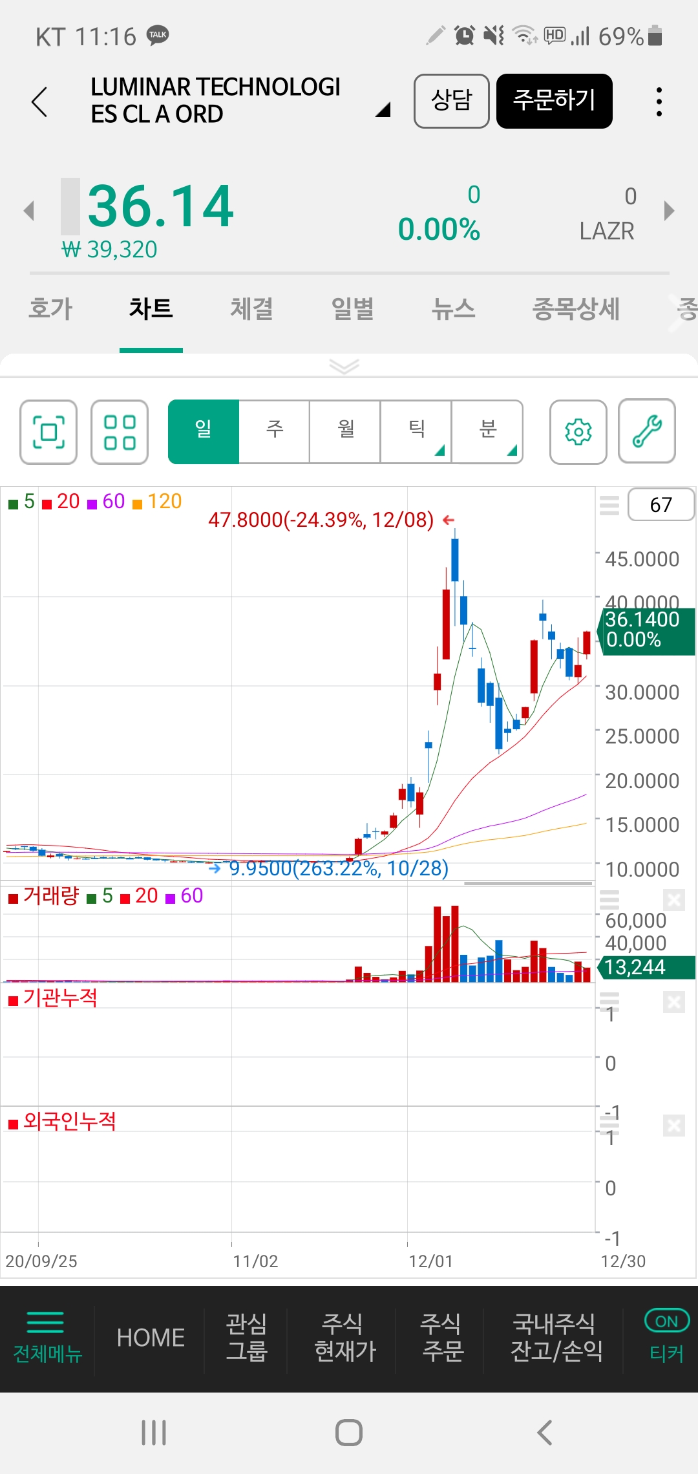
Task: Tap the 주문하기 order button
Action: [555, 101]
